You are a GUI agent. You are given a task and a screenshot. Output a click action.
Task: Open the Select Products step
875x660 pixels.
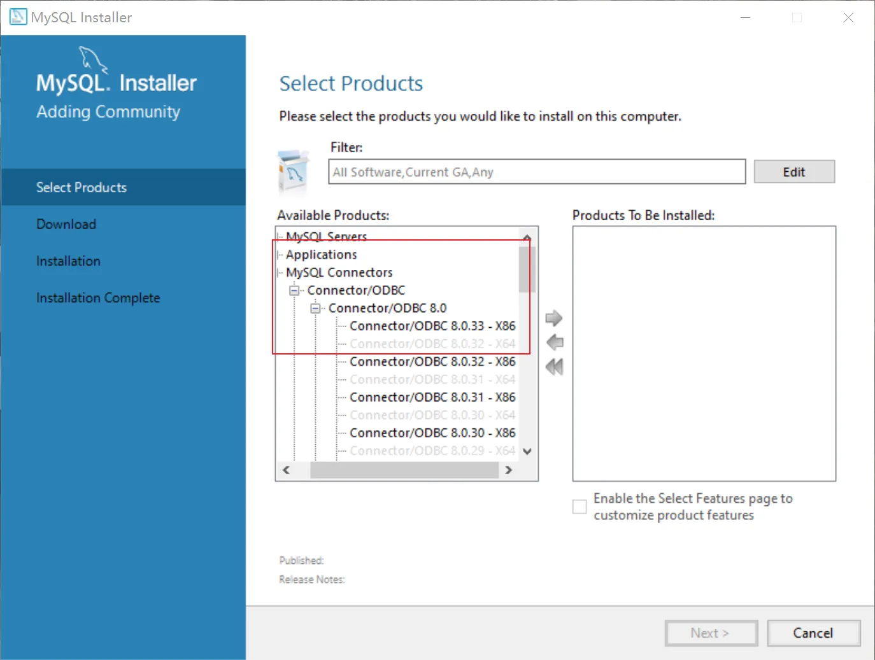[123, 187]
